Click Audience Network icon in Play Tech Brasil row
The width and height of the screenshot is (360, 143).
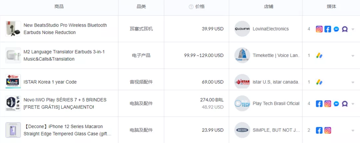[345, 104]
